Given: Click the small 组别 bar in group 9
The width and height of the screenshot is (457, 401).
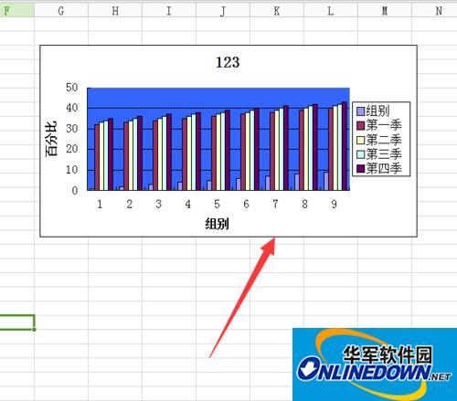Looking at the screenshot, I should point(326,182).
